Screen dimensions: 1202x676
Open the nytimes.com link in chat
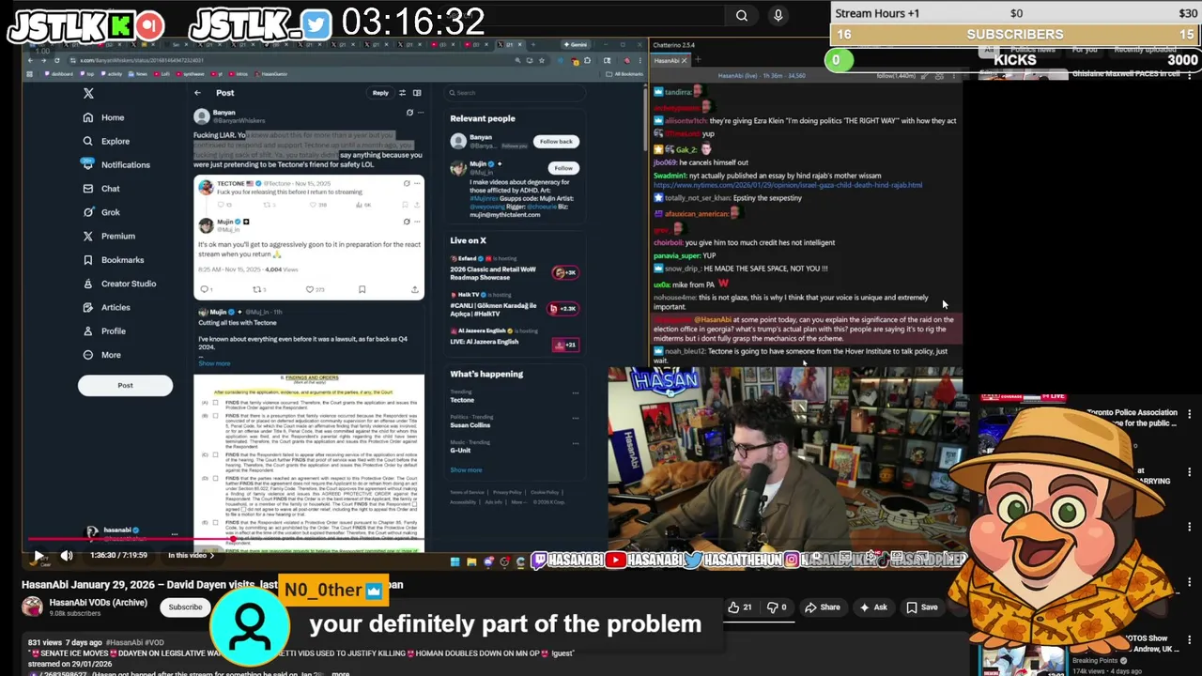(788, 185)
